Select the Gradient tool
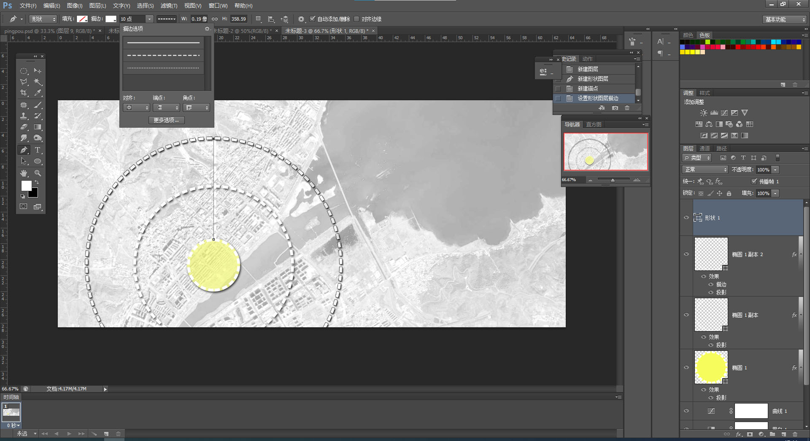 click(x=38, y=127)
